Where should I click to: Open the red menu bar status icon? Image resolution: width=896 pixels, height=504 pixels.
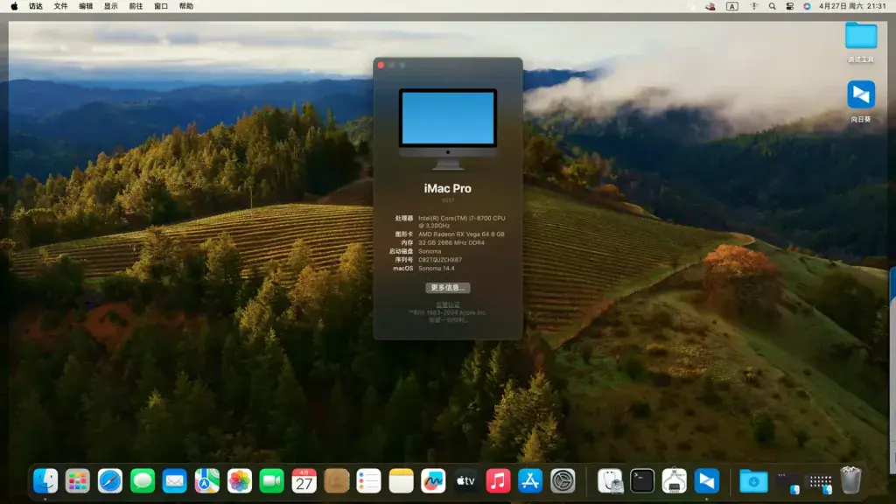pyautogui.click(x=710, y=6)
